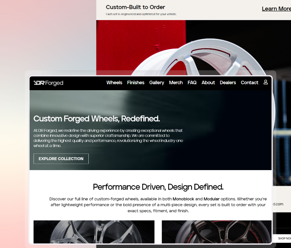Open the Wheels menu item
The image size is (291, 248).
click(114, 83)
